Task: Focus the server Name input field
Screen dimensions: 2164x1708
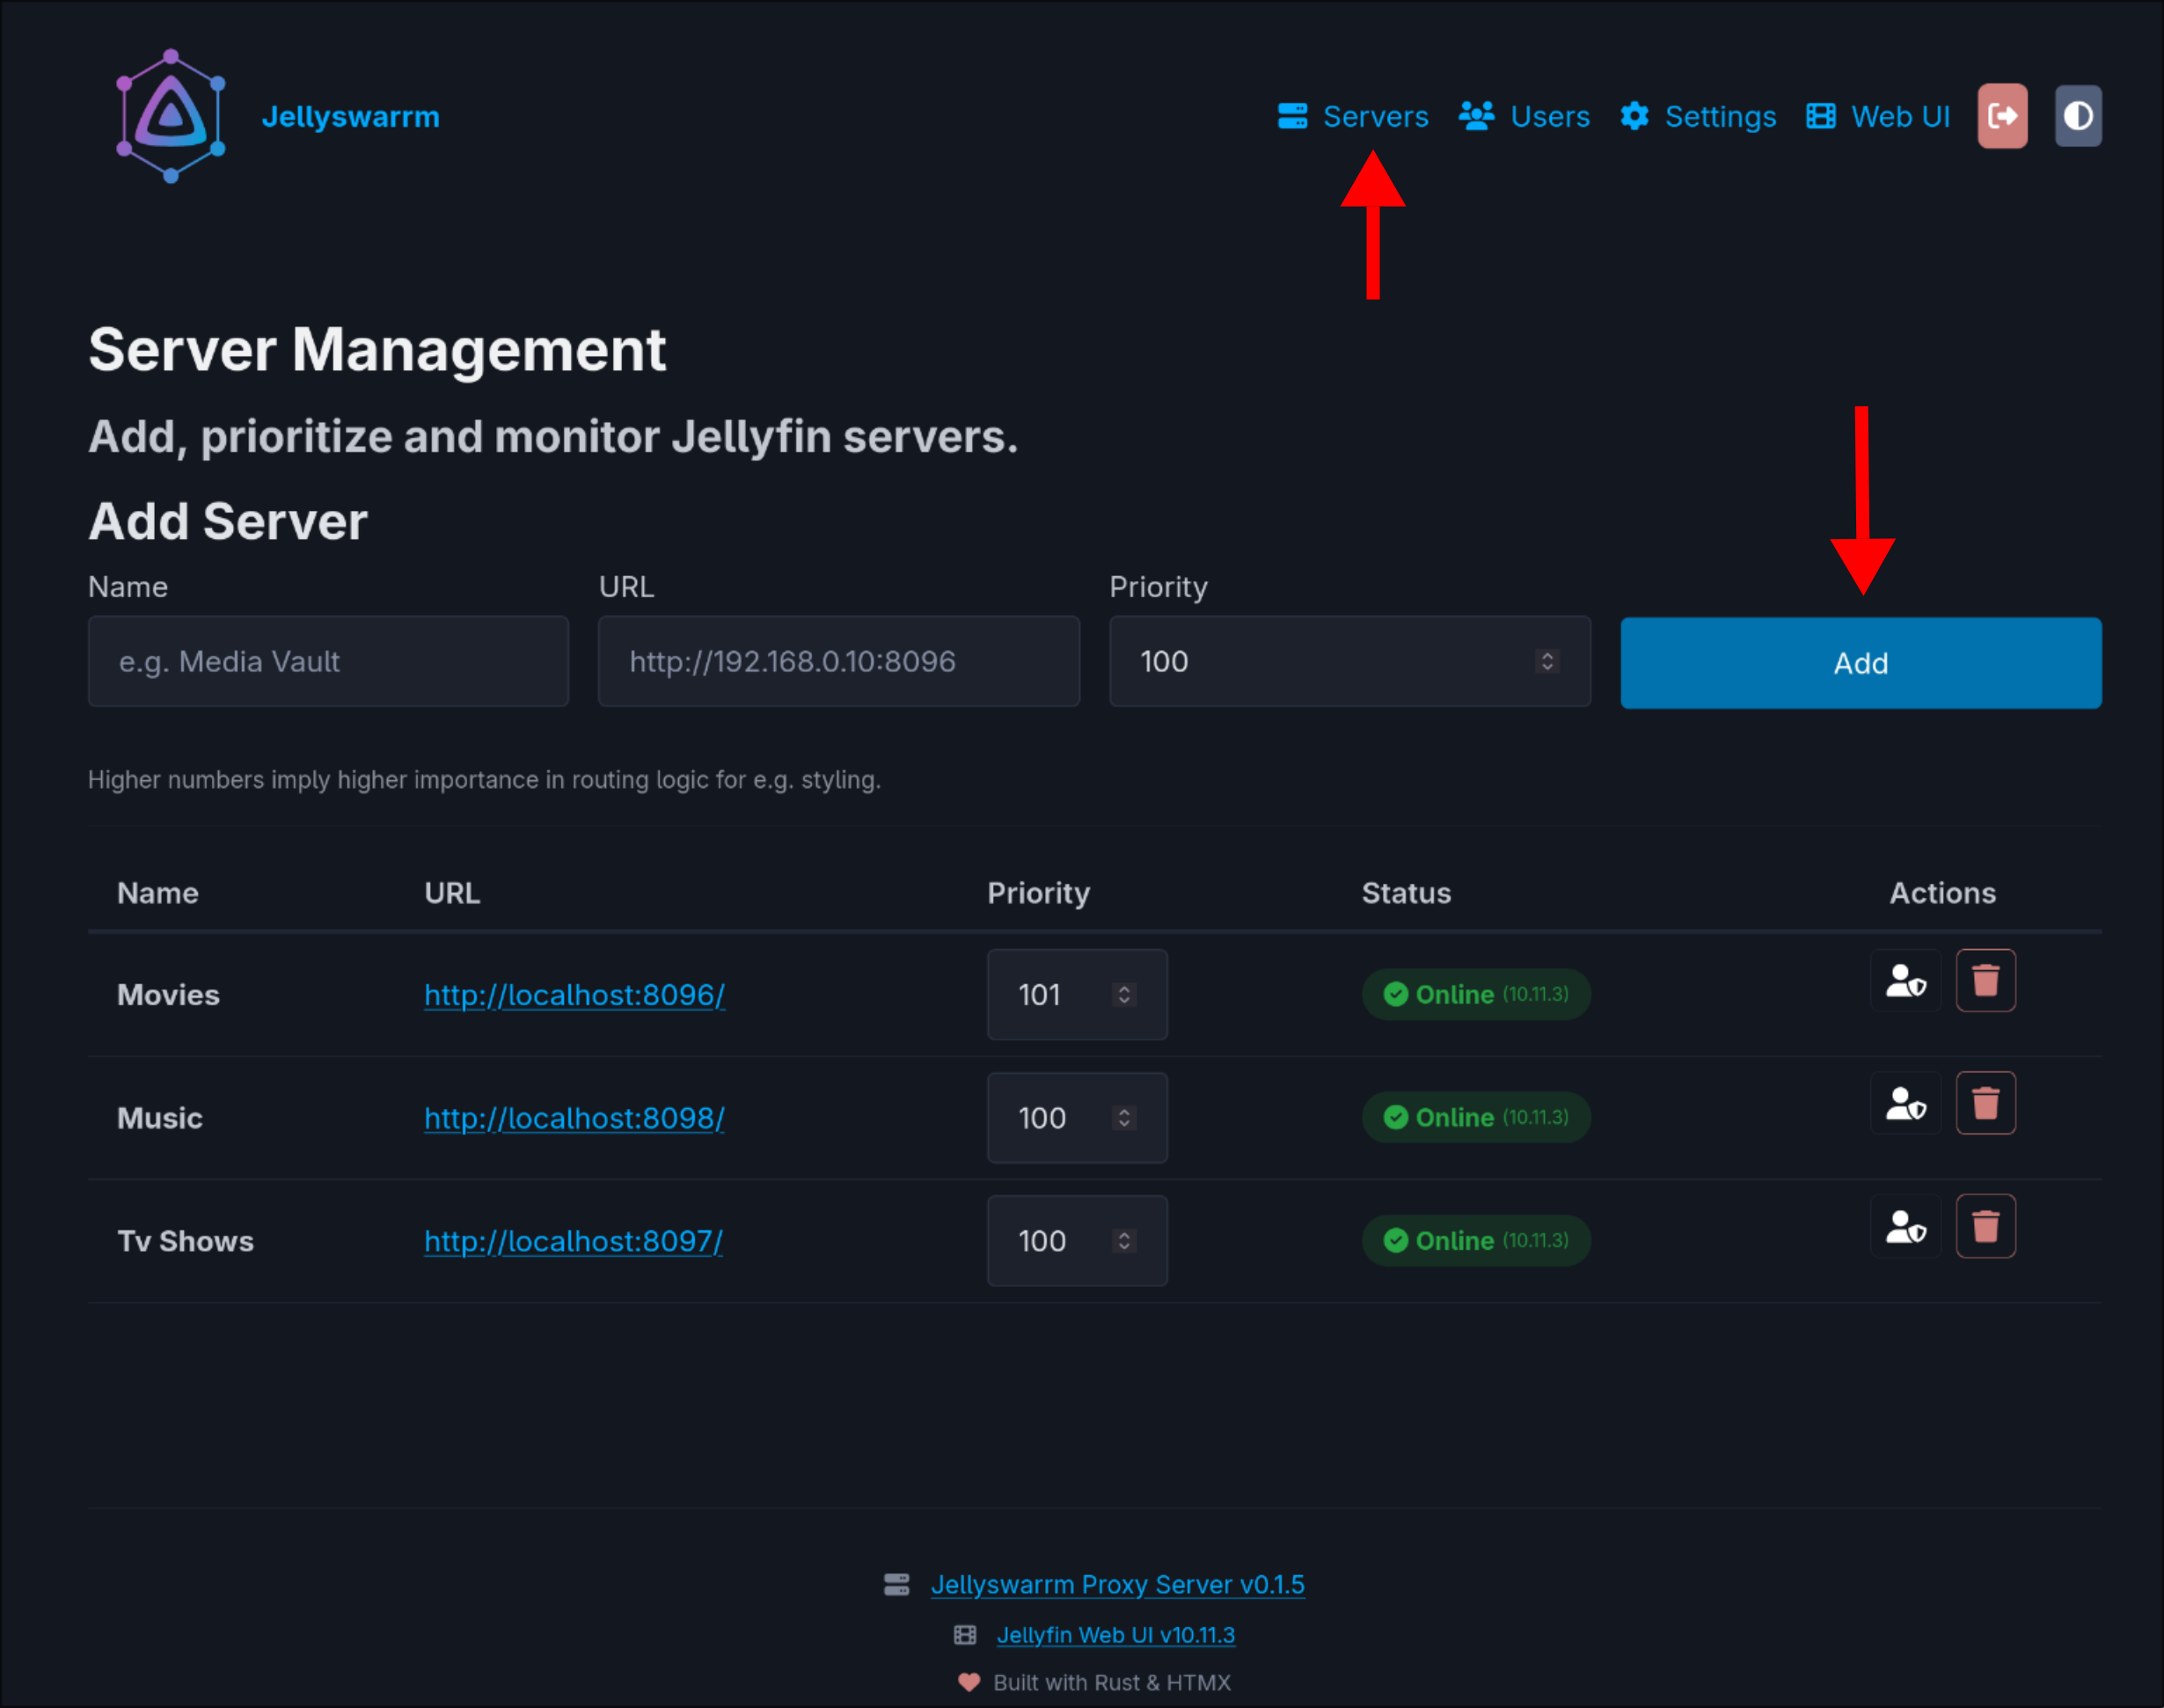Action: (x=328, y=661)
